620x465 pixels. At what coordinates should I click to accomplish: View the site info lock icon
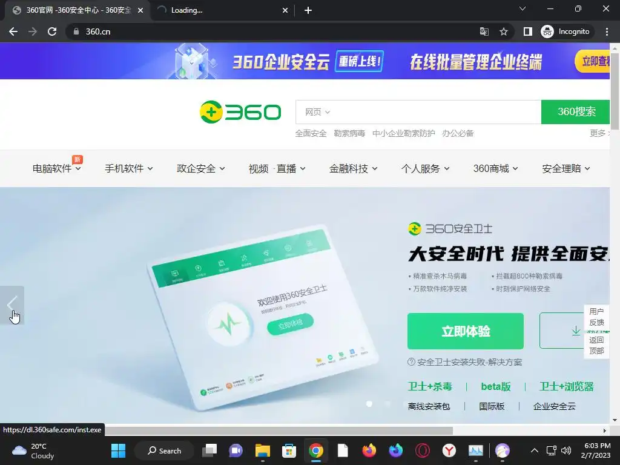(76, 31)
